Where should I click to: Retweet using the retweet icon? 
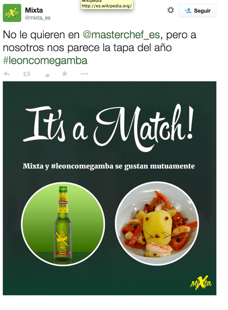(27, 74)
